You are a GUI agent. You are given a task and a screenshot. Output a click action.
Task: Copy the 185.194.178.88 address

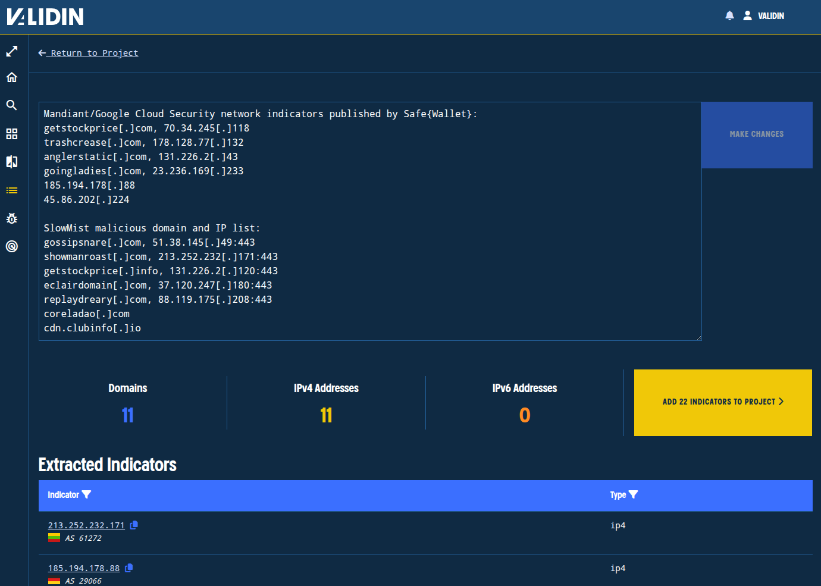129,568
